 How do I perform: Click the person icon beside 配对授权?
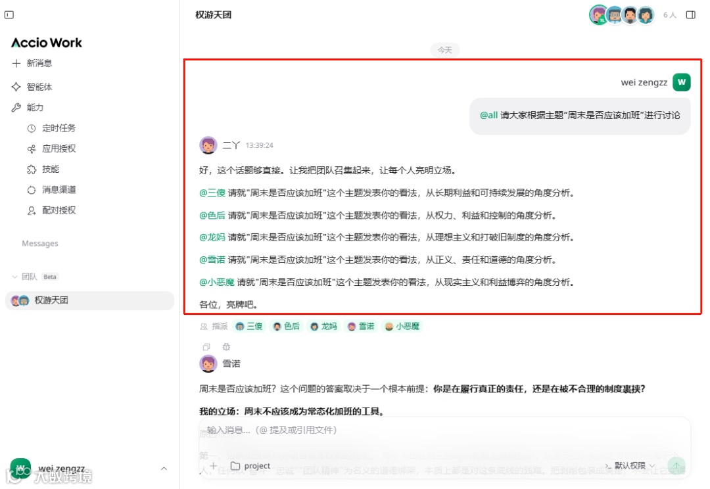(x=32, y=210)
